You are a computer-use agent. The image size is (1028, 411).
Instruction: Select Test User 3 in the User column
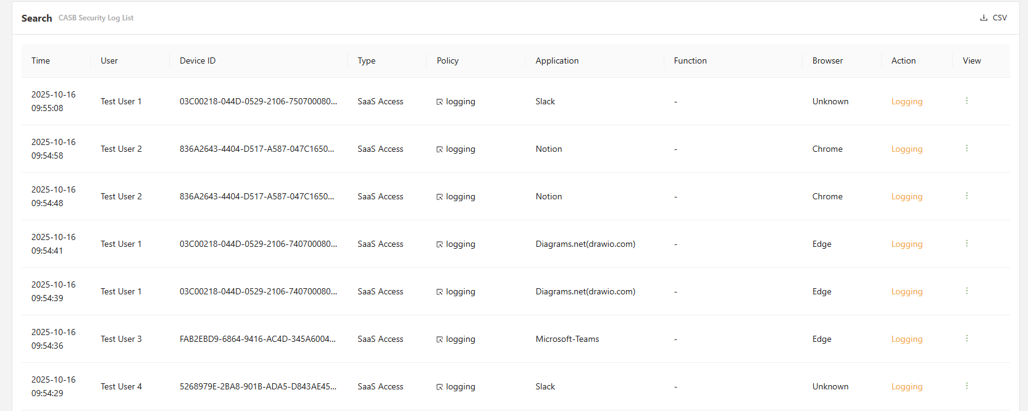(x=121, y=339)
